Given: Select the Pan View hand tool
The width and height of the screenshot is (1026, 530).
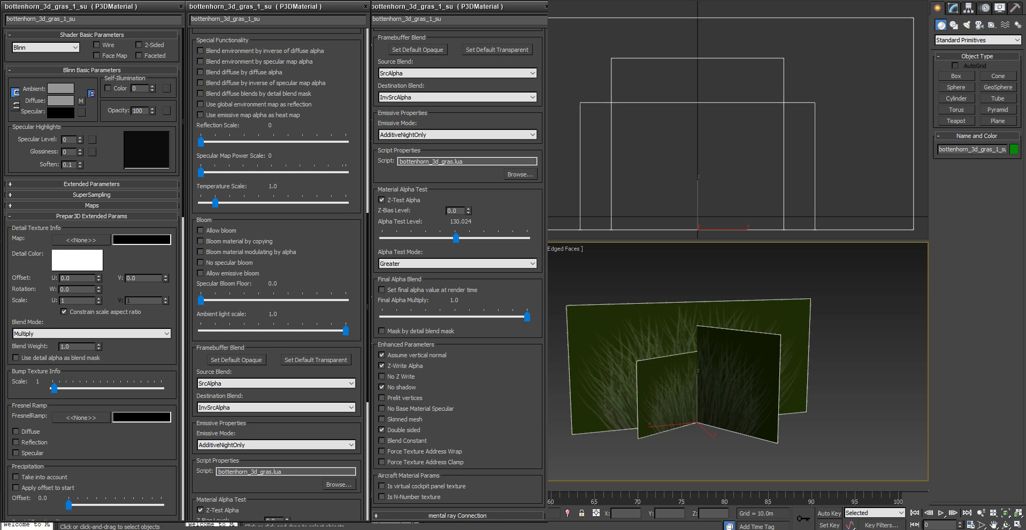Looking at the screenshot, I should point(993,525).
